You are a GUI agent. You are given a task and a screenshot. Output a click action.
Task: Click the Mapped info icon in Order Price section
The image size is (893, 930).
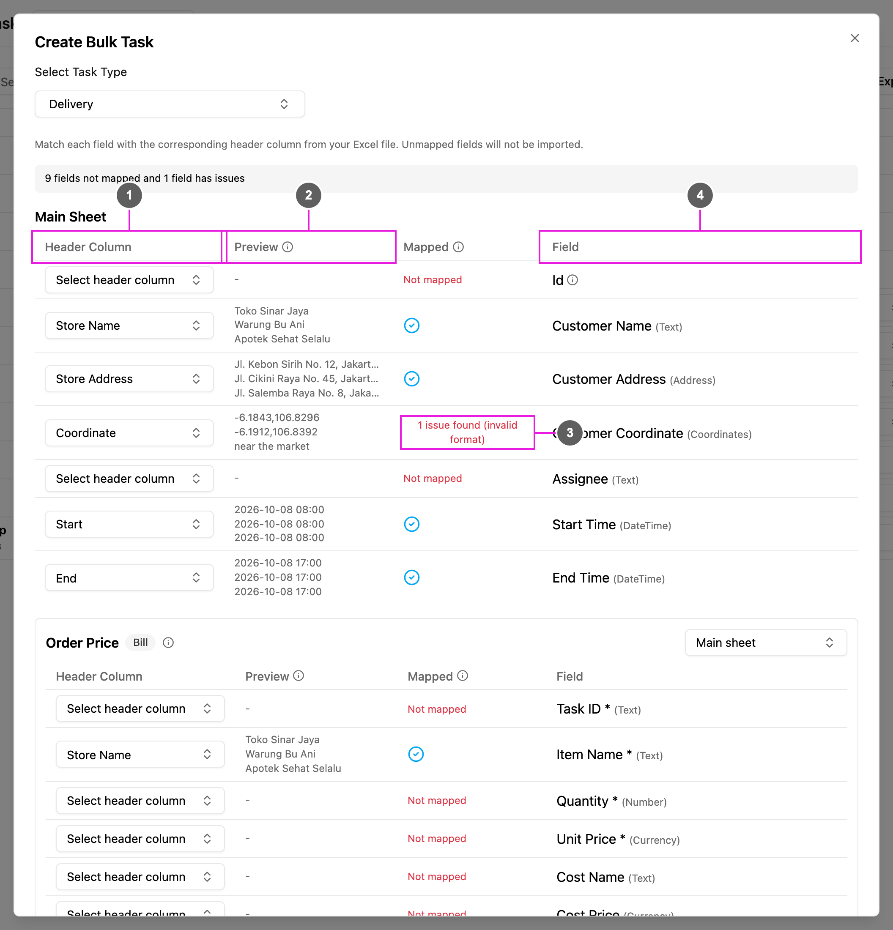(463, 676)
